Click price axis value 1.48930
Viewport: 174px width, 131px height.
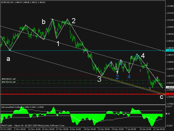[x=170, y=34]
